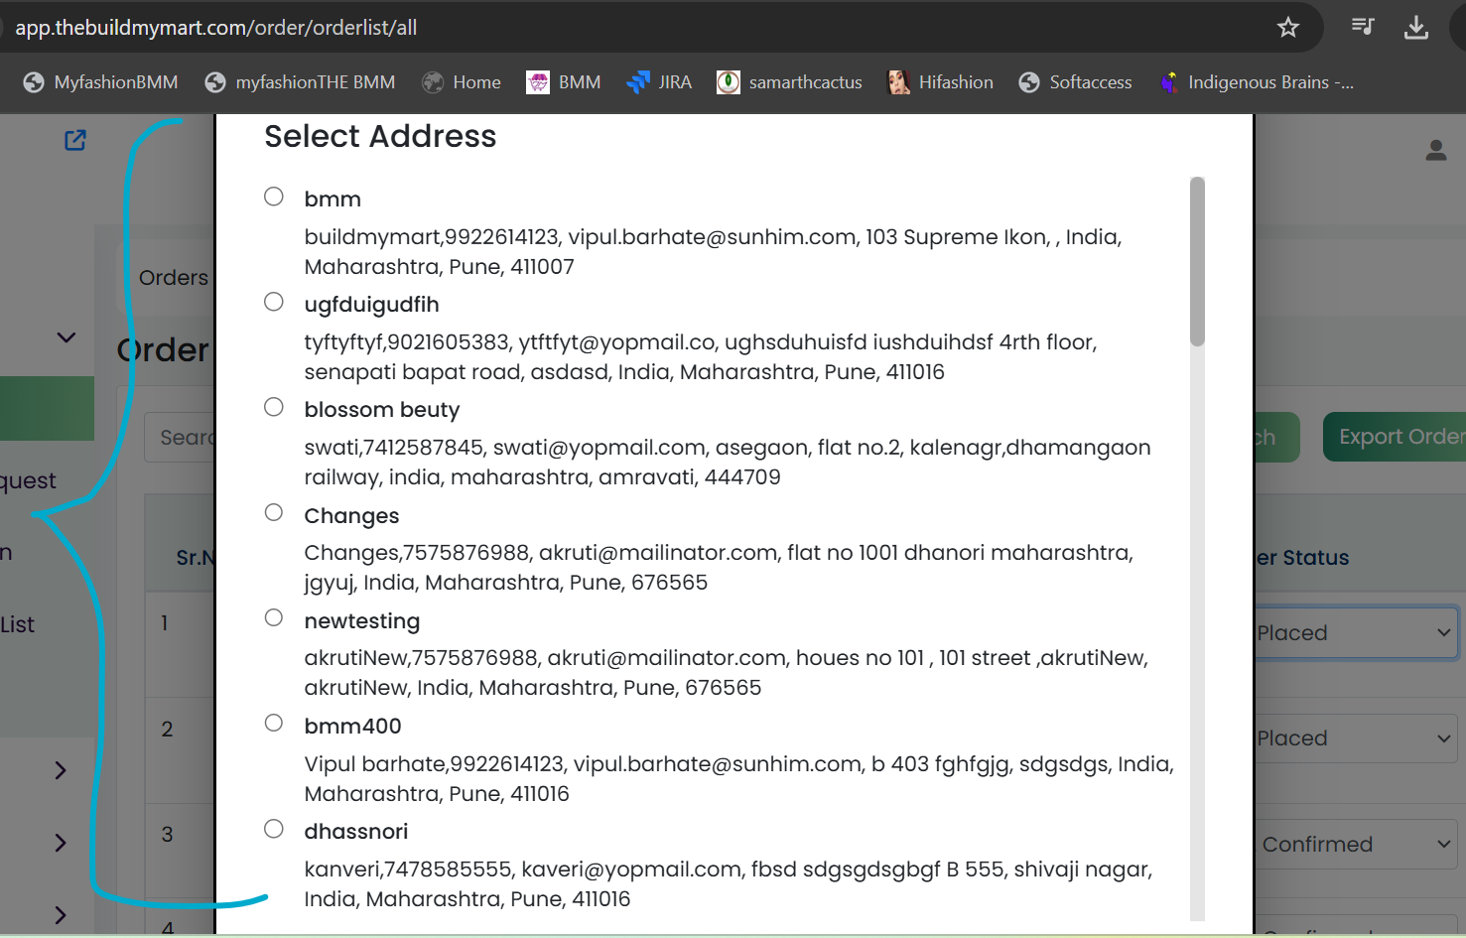
Task: Open the JIRA bookmark
Action: (659, 82)
